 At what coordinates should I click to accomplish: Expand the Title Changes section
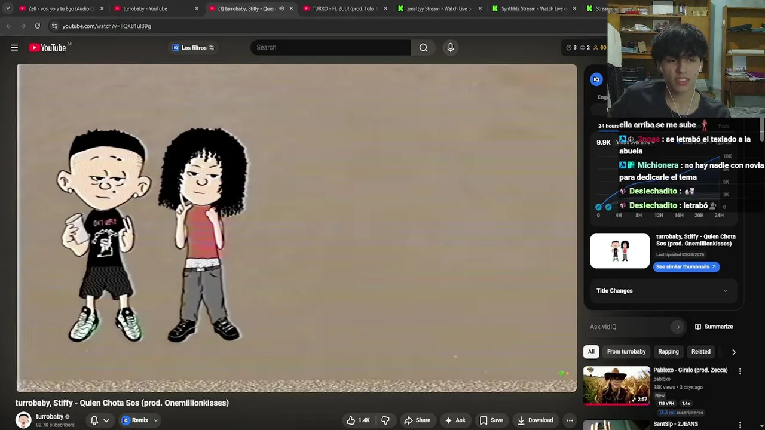[x=662, y=291]
